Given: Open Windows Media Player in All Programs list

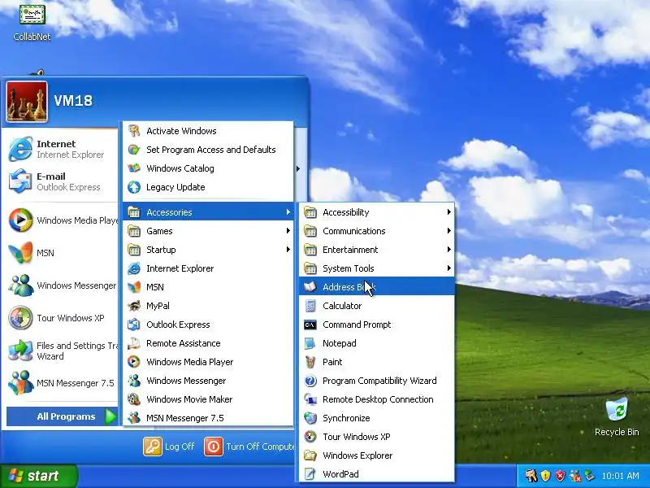Looking at the screenshot, I should point(208,362).
